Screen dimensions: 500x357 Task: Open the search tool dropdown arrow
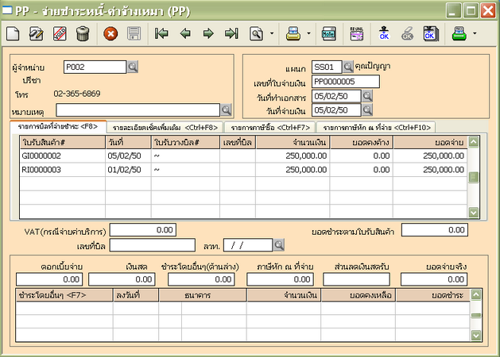coord(273,34)
